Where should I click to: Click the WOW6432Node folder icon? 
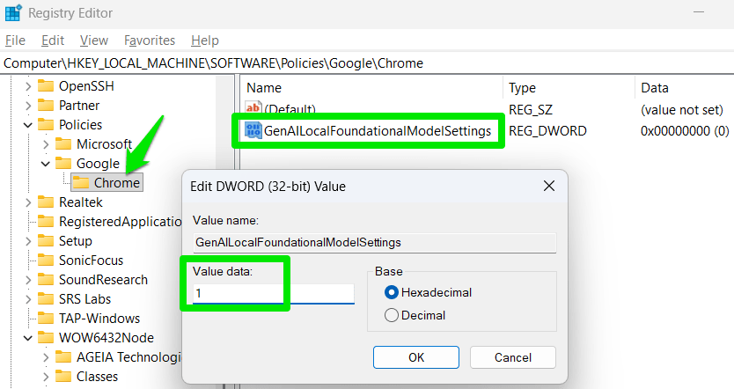click(x=46, y=338)
